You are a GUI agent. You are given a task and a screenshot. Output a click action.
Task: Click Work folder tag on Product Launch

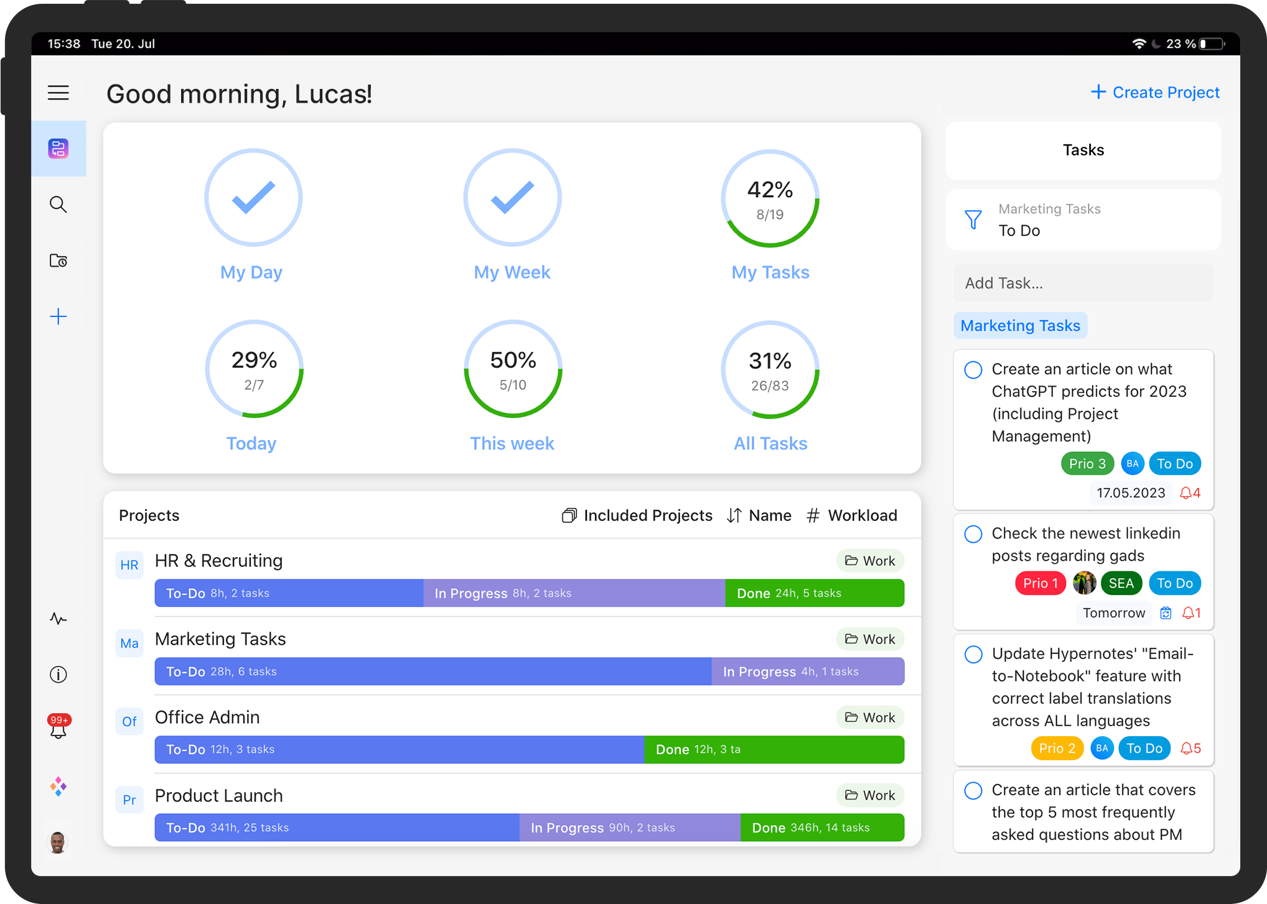coord(870,795)
